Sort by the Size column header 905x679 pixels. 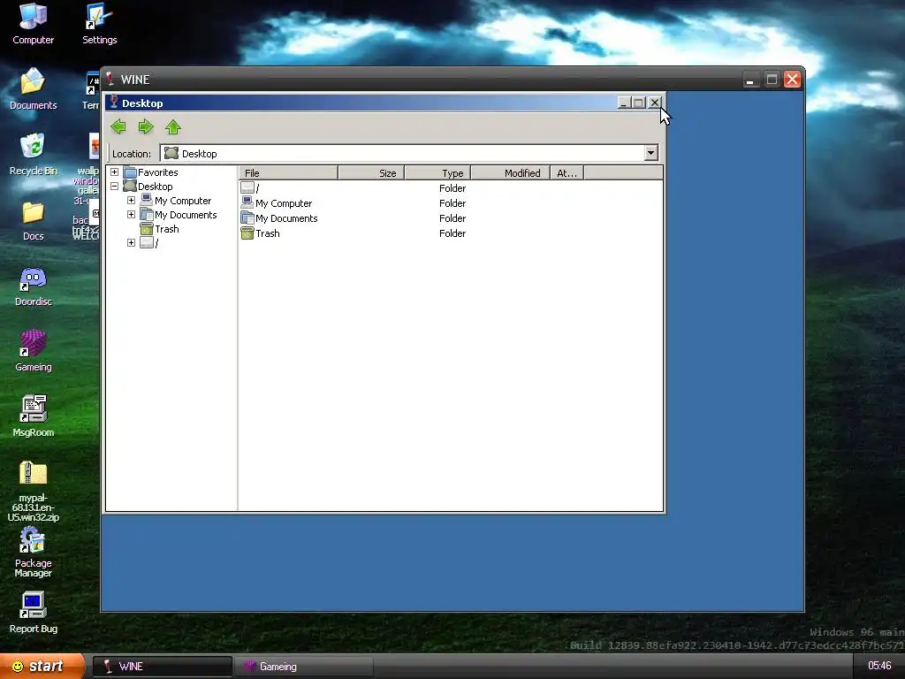pyautogui.click(x=371, y=172)
